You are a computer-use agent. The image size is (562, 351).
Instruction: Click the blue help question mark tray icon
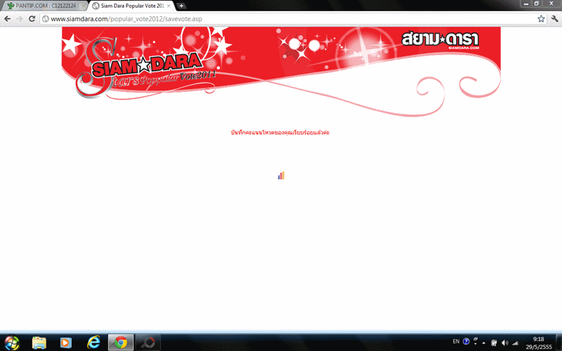coord(466,341)
